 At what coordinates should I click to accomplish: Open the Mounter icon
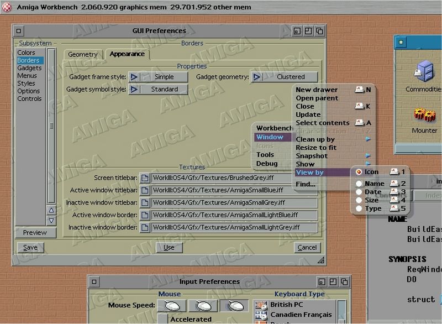tap(425, 116)
